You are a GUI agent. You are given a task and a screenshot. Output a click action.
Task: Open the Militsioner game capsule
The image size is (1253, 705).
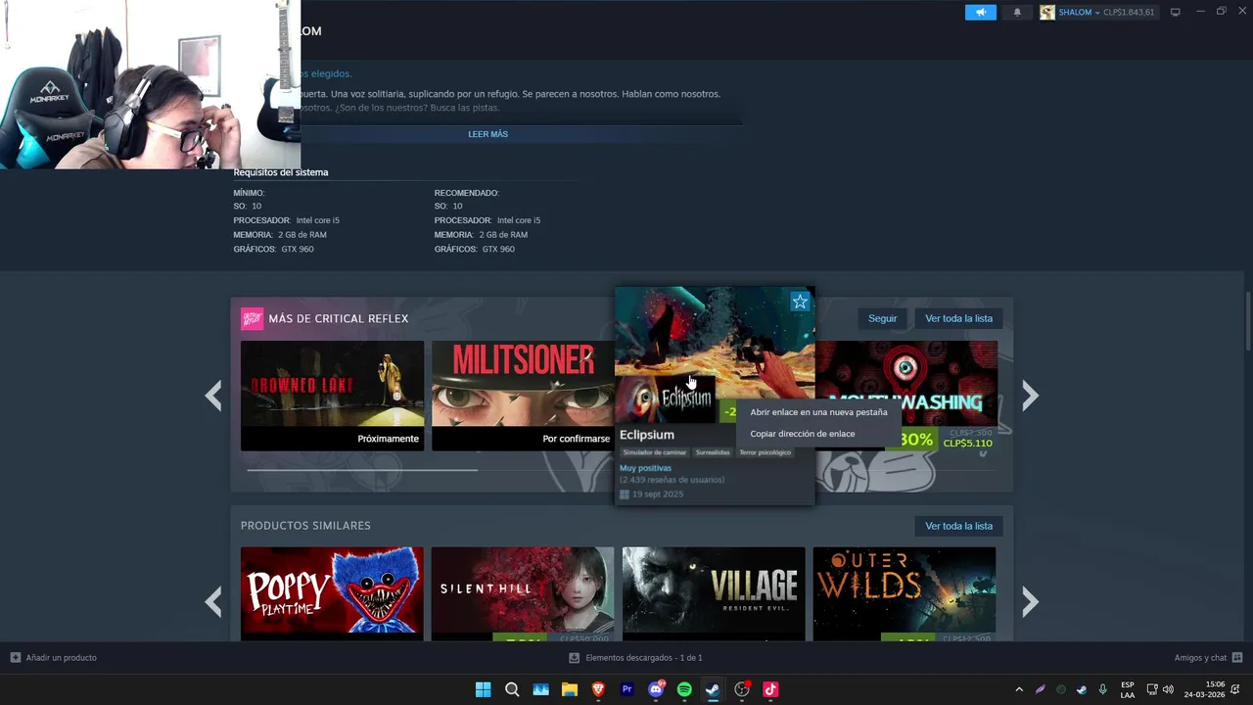click(523, 396)
